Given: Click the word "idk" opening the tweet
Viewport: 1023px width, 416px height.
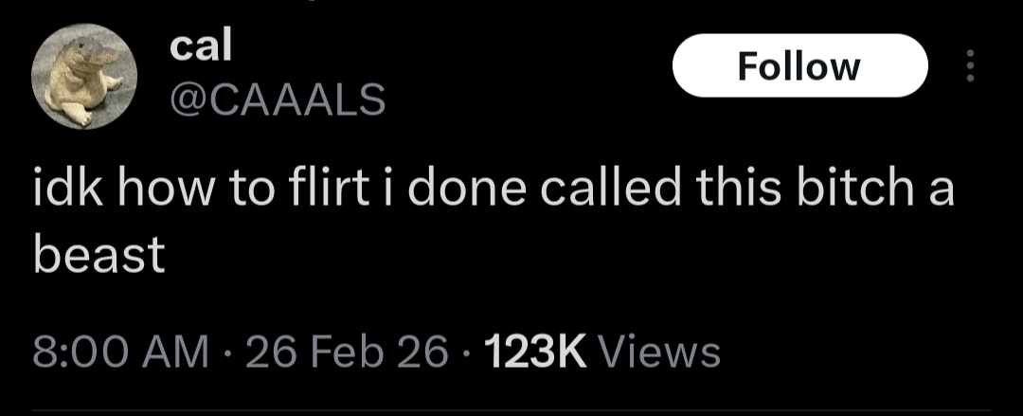Looking at the screenshot, I should (61, 190).
